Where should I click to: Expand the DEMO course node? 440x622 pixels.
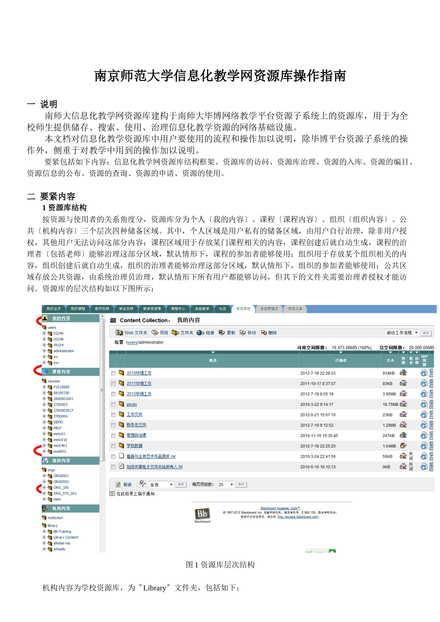coord(44,422)
